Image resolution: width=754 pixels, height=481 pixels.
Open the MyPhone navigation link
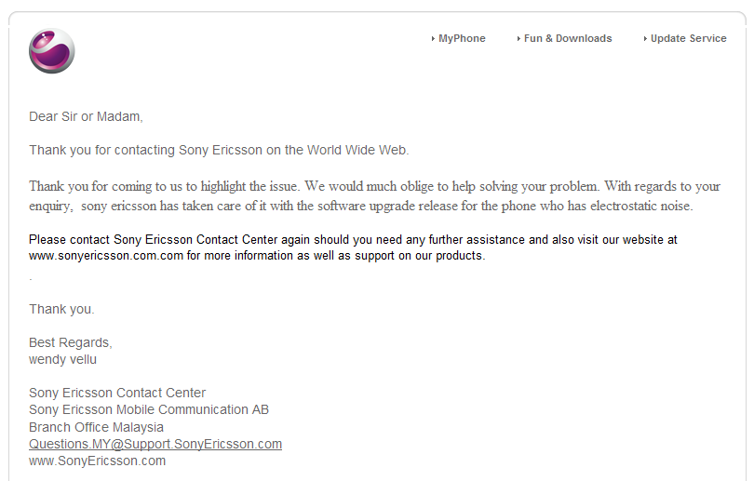point(462,38)
